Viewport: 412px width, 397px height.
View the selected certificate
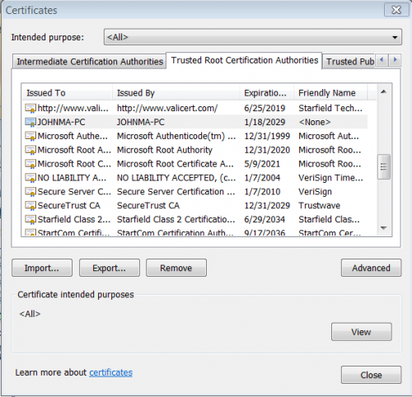(x=362, y=332)
